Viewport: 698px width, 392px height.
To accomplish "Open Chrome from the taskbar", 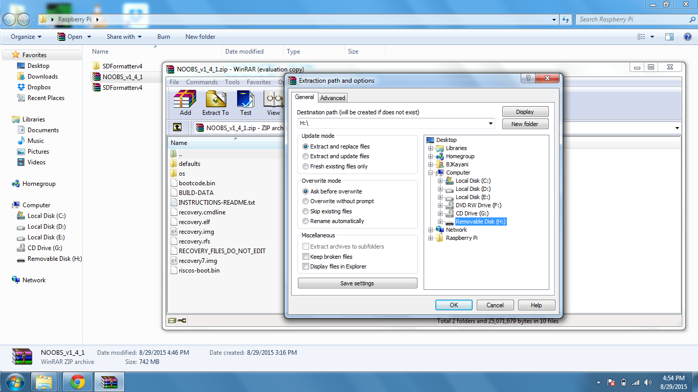I will tap(78, 381).
